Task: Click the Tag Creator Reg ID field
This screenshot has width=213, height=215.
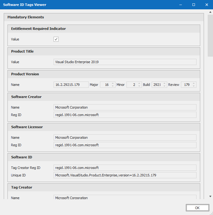Action: click(125, 168)
